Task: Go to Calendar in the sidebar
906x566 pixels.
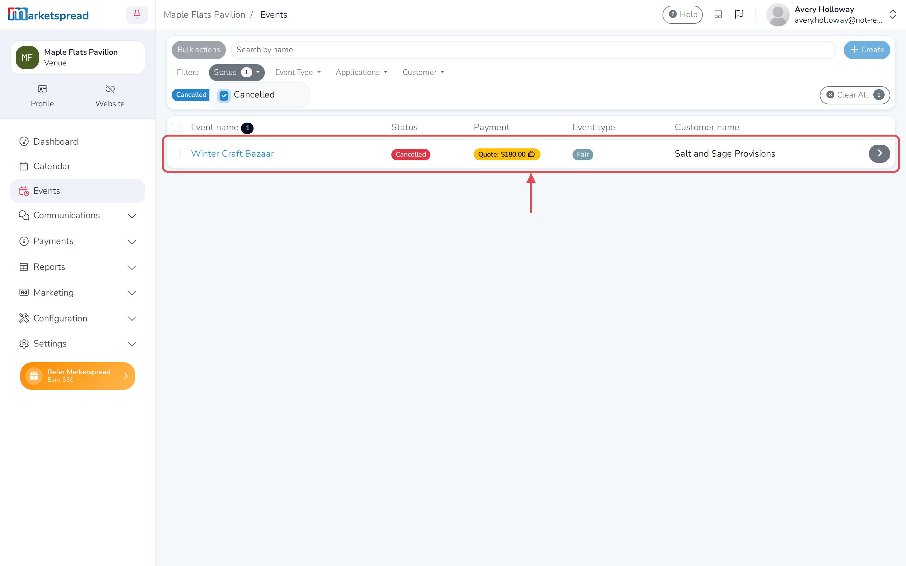Action: (77, 166)
